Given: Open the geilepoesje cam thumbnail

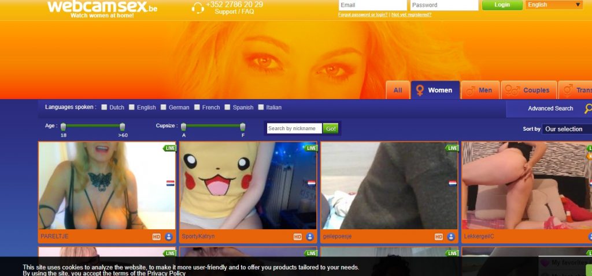Looking at the screenshot, I should [389, 186].
